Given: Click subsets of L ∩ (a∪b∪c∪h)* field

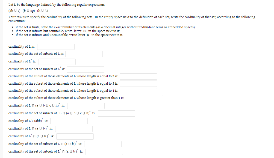Looking at the screenshot, I should pyautogui.click(x=116, y=113).
